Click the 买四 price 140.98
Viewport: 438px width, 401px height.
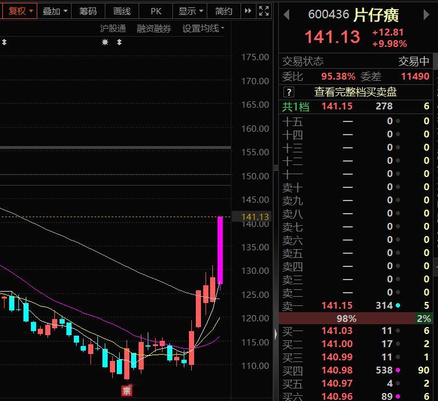click(337, 370)
